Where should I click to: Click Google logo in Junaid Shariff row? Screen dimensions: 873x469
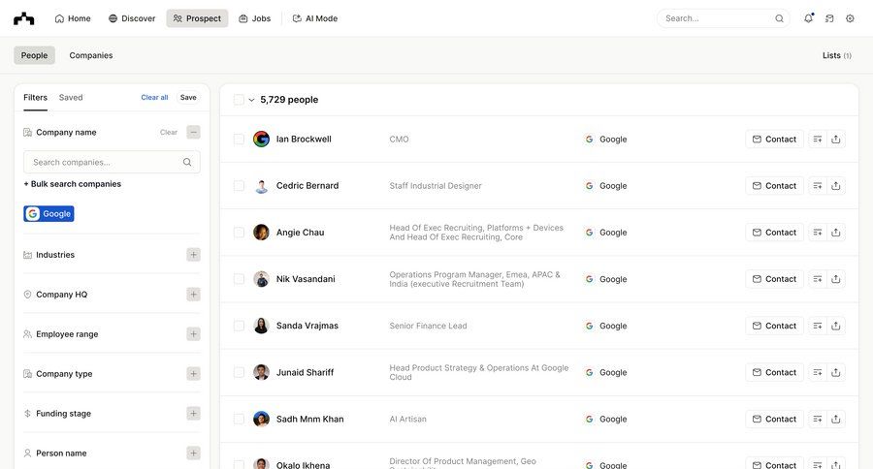589,373
